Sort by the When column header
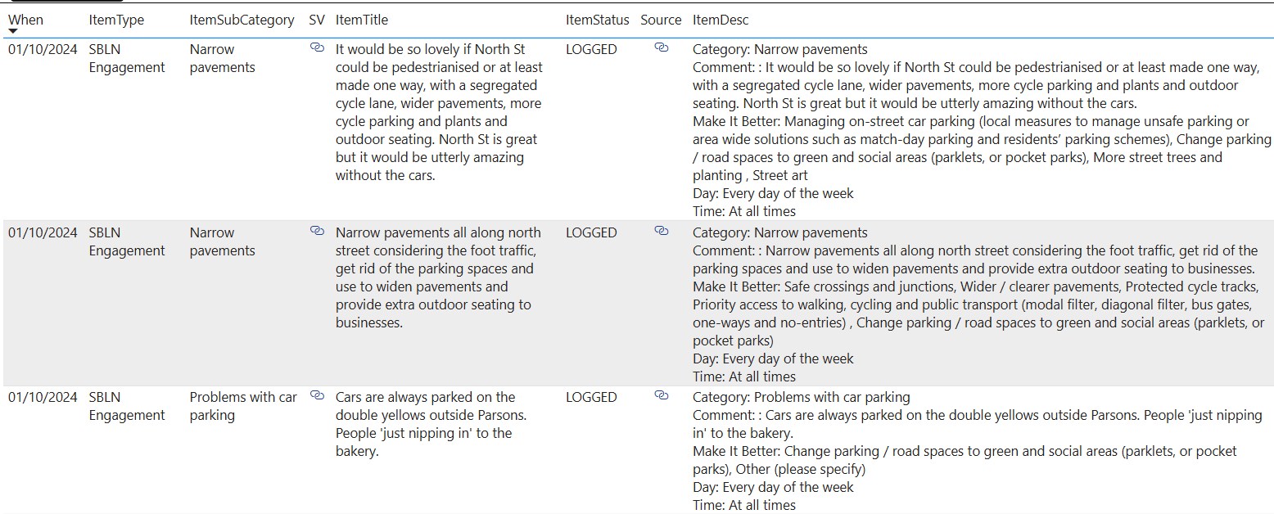This screenshot has width=1274, height=514. (26, 20)
